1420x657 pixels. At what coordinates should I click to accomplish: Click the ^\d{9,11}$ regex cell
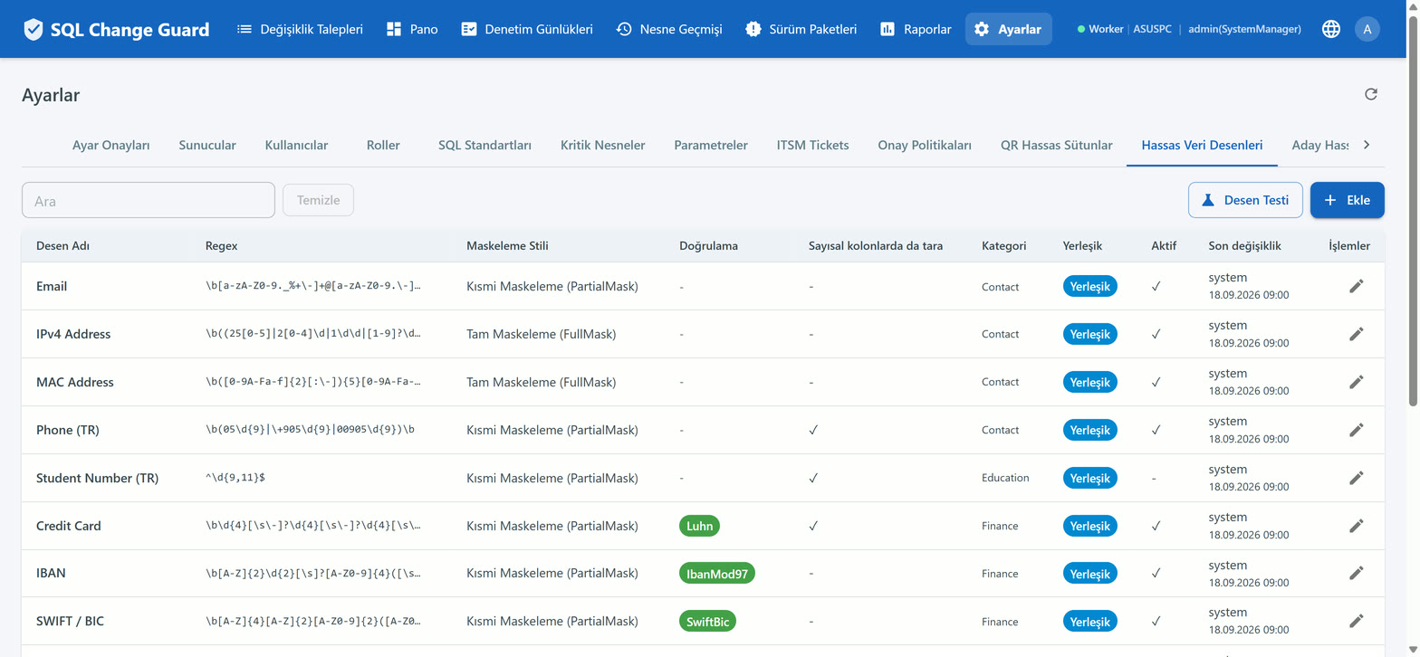coord(235,477)
